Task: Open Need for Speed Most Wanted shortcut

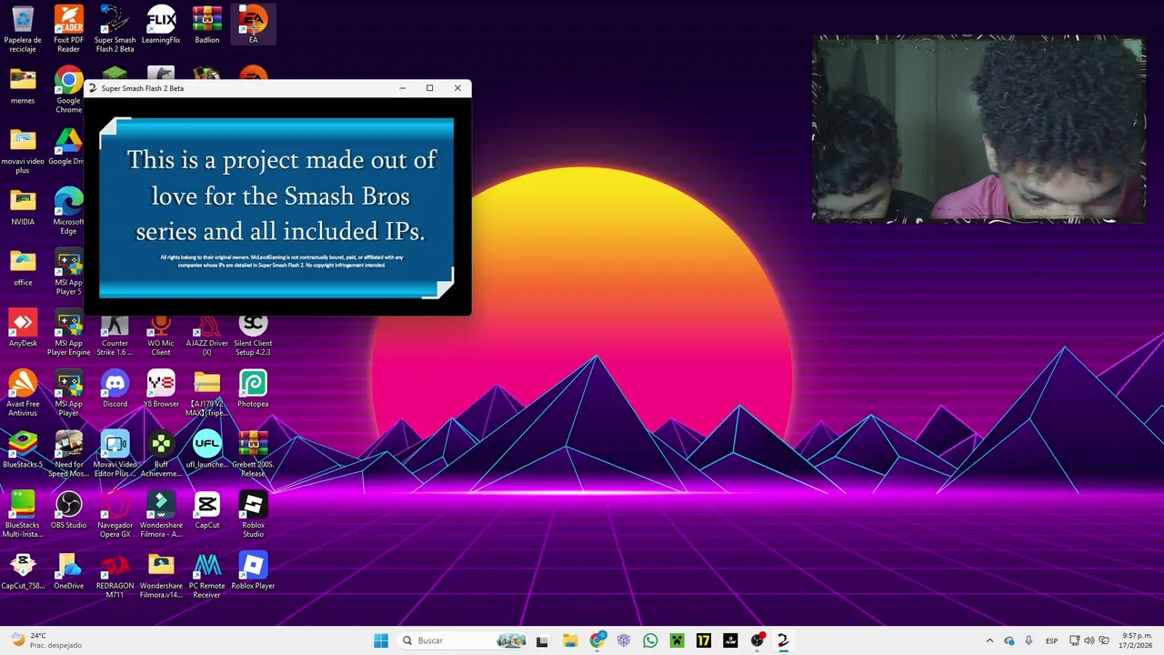Action: coord(68,454)
